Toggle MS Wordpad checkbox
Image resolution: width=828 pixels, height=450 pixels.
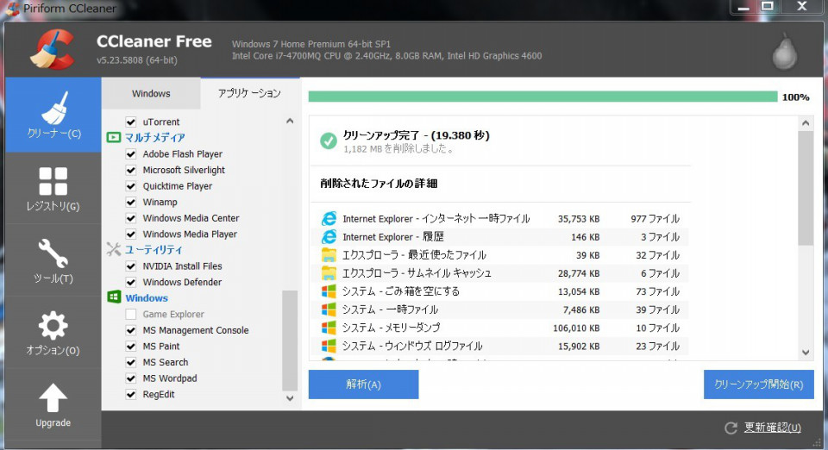pyautogui.click(x=131, y=378)
